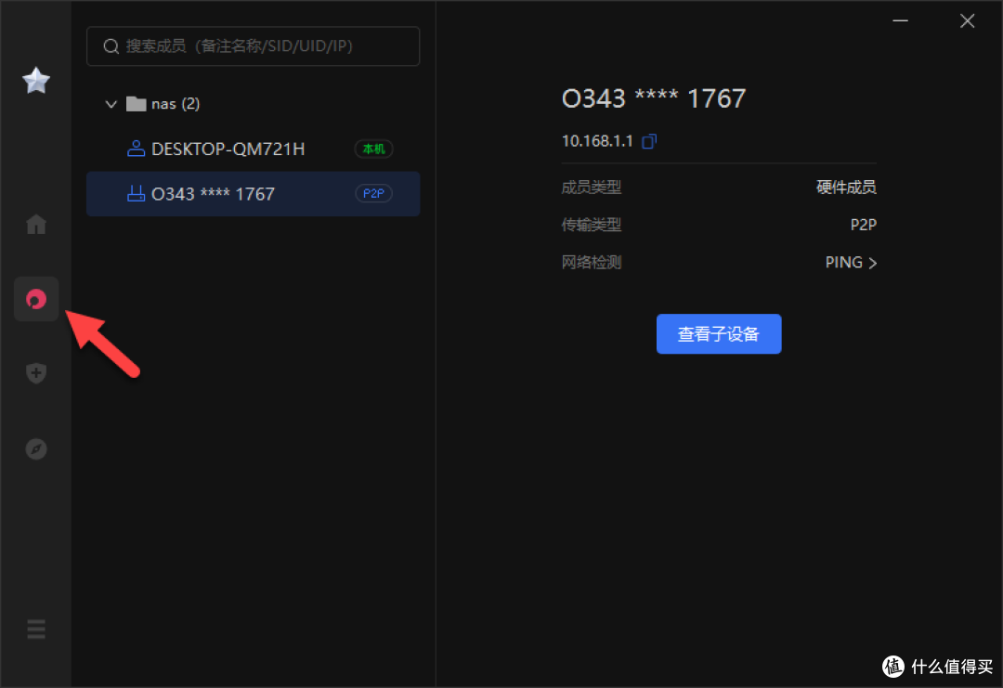Screen dimensions: 1003x688
Task: Click the search magnifier icon
Action: pos(111,46)
